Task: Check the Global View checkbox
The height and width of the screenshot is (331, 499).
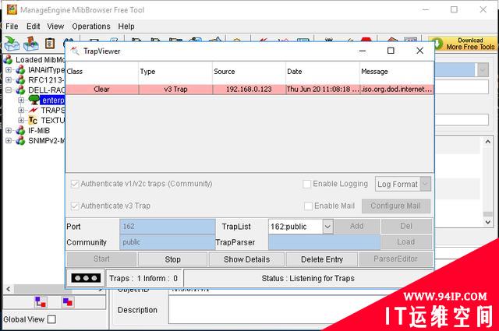Action: pyautogui.click(x=51, y=319)
